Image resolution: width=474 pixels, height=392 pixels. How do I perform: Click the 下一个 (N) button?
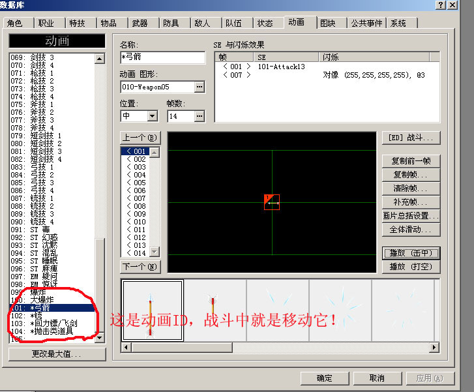point(140,267)
